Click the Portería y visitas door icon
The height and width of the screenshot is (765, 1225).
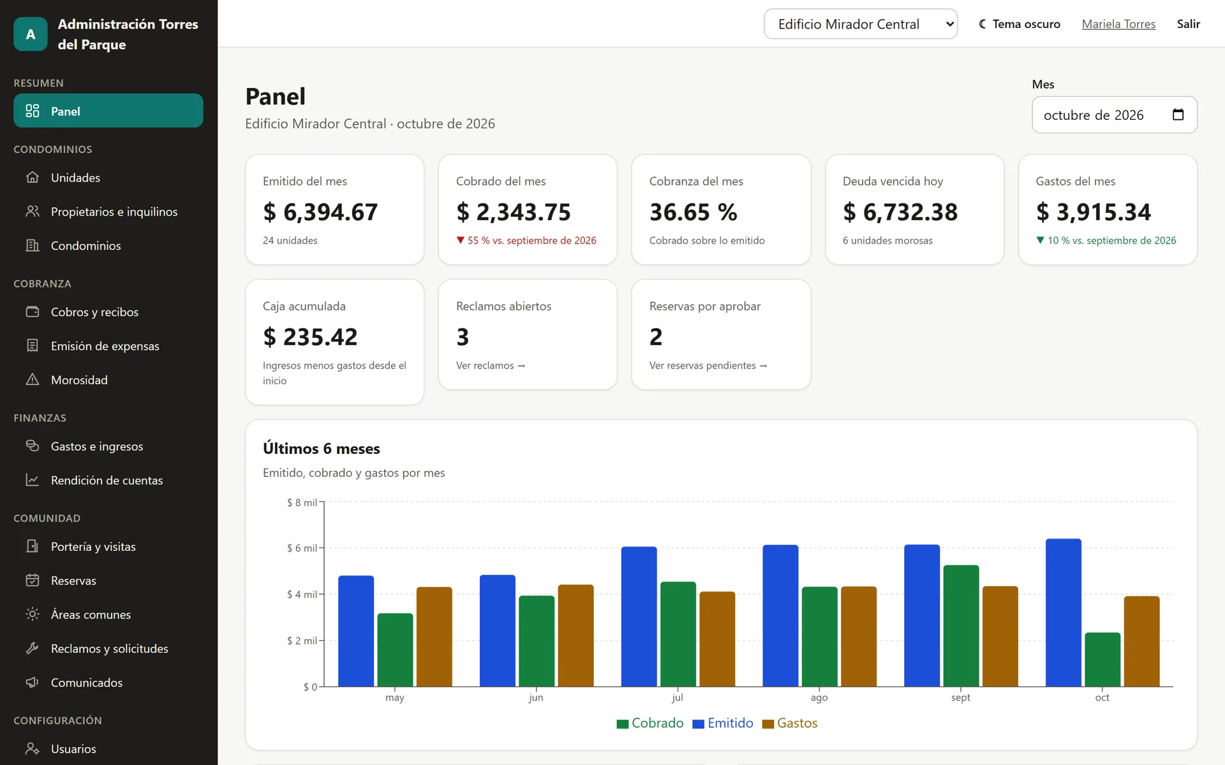pos(33,546)
